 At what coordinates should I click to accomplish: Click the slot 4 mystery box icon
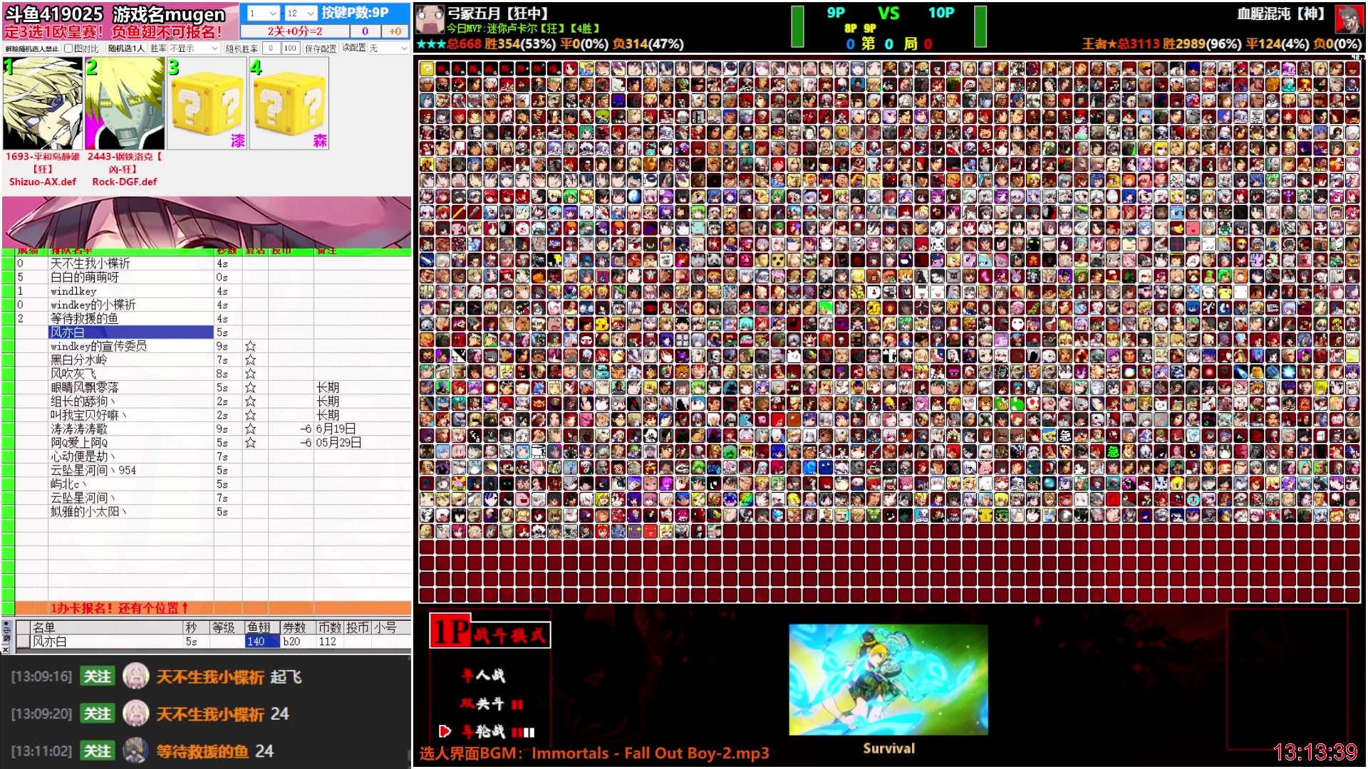pos(289,103)
